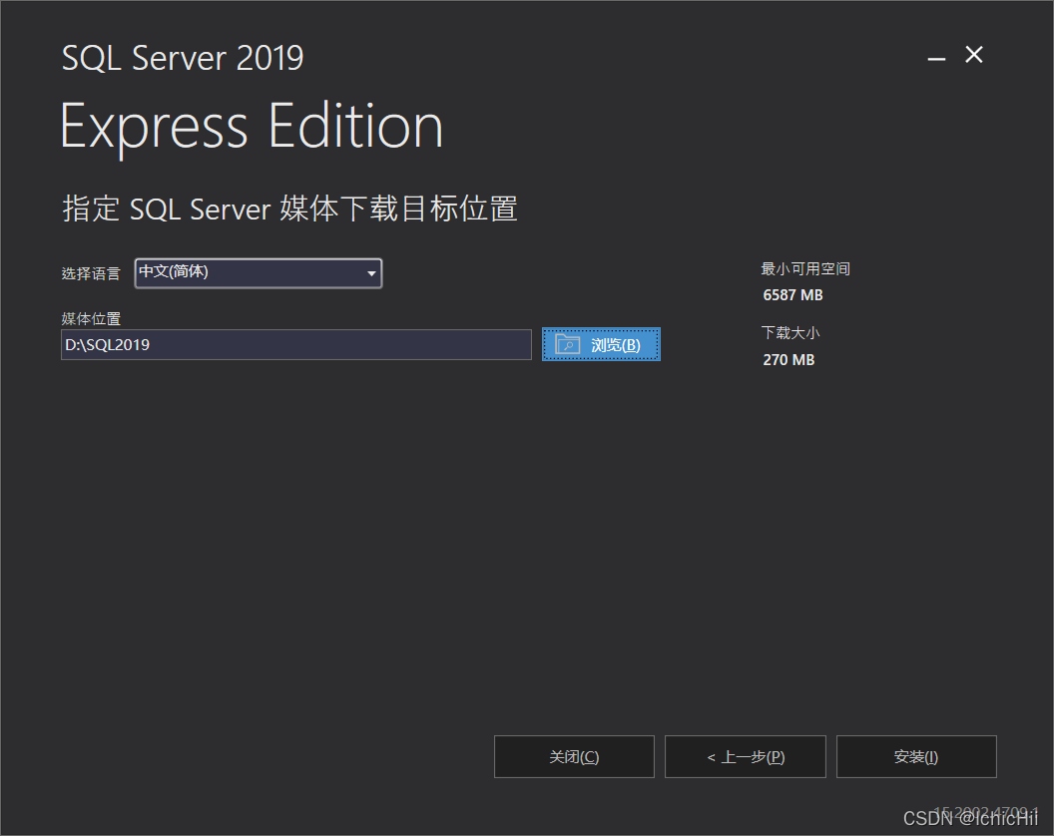
Task: Click the 6587 MB free space value
Action: (x=792, y=295)
